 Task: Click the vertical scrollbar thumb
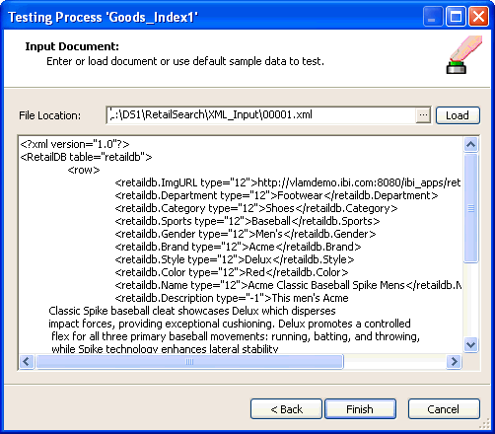pyautogui.click(x=470, y=208)
